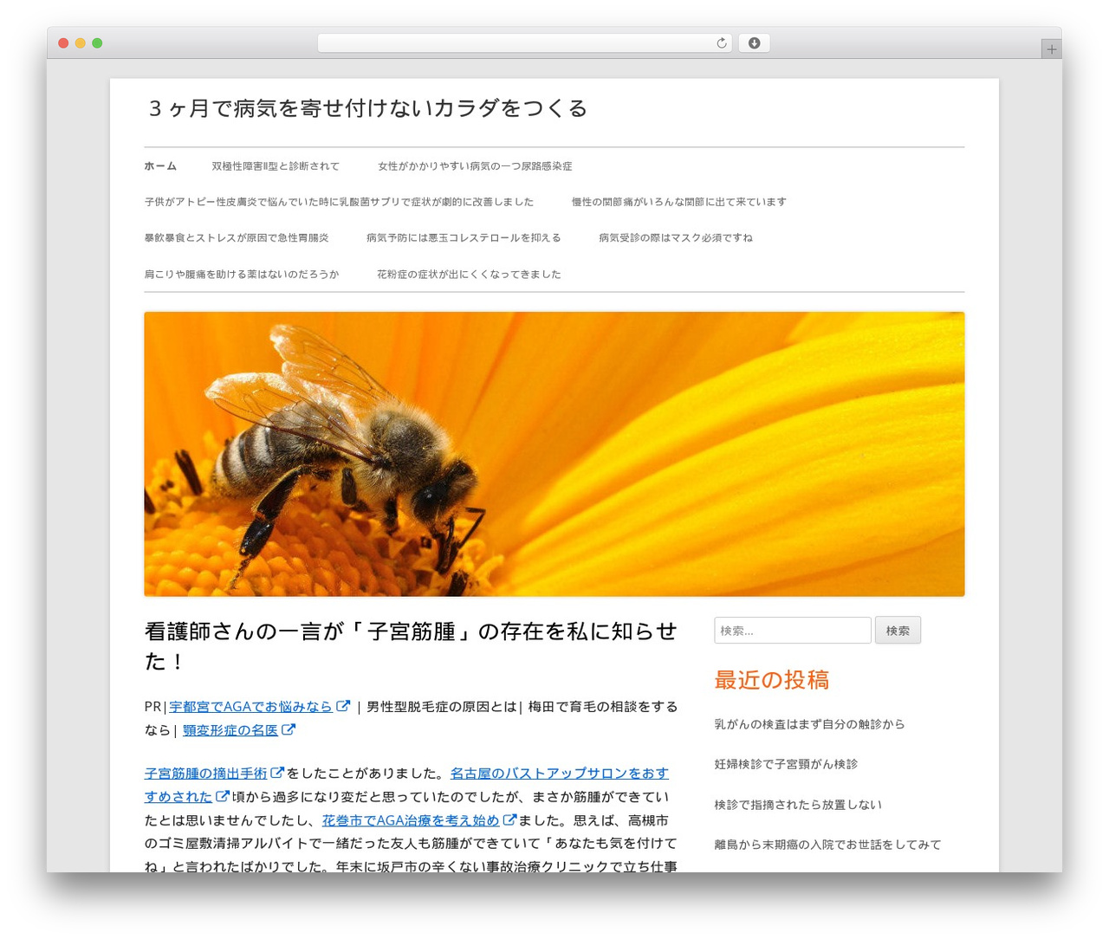Open recent post 検診で指摘されたら放置しない

[x=798, y=804]
